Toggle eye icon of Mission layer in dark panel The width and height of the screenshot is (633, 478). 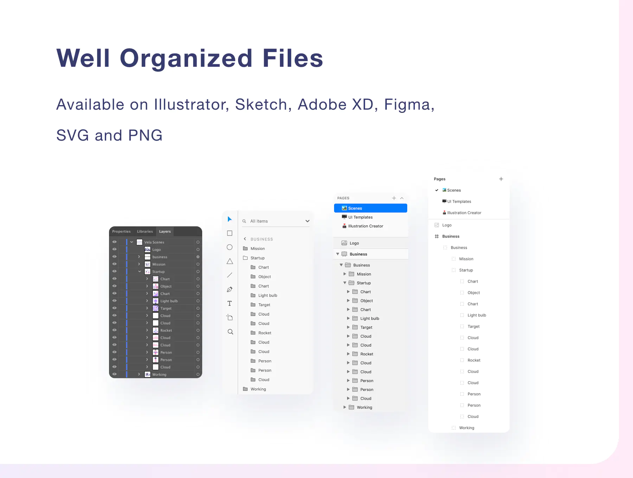click(x=114, y=264)
